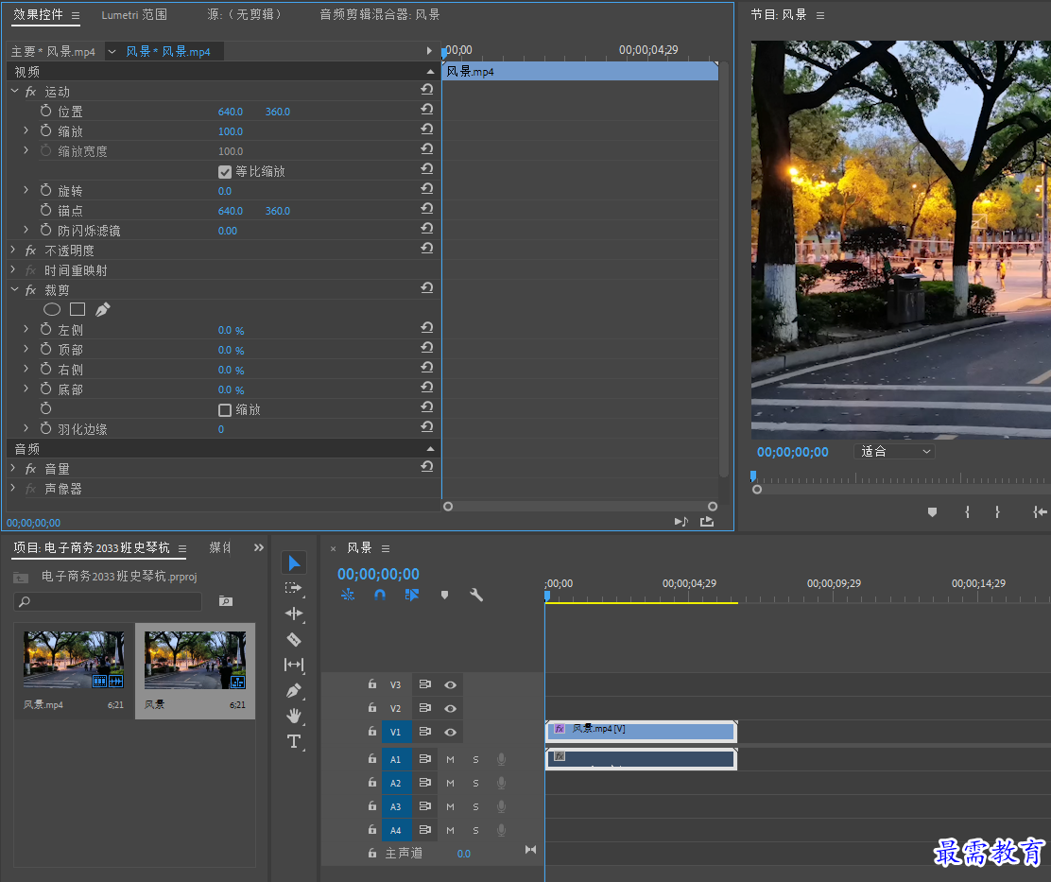
Task: Expand the 不透明度 effect
Action: [12, 250]
